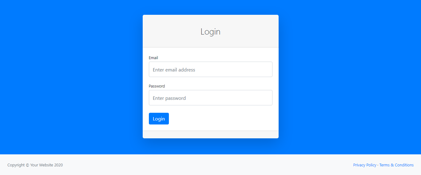Click the word 'Privacy' in footer link
421x175 pixels.
359,165
